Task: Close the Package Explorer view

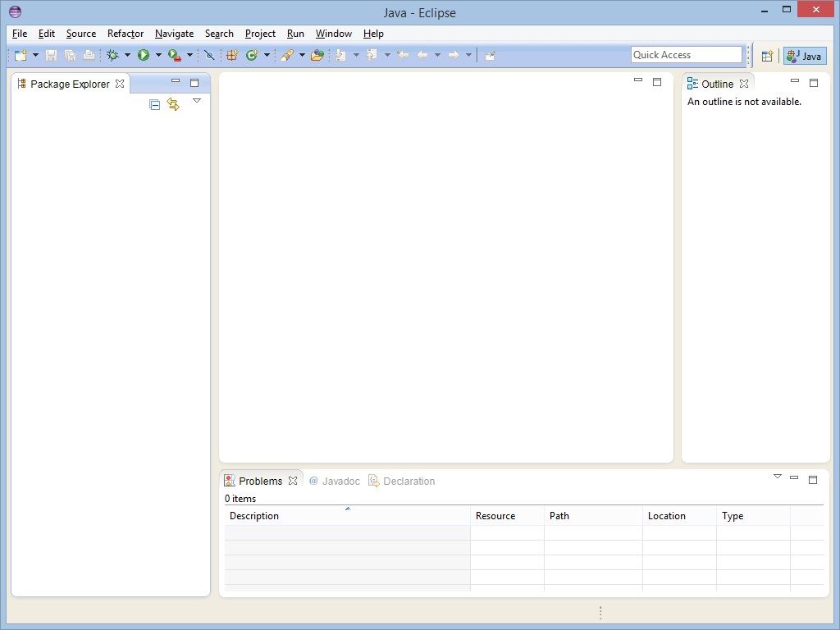Action: 120,84
